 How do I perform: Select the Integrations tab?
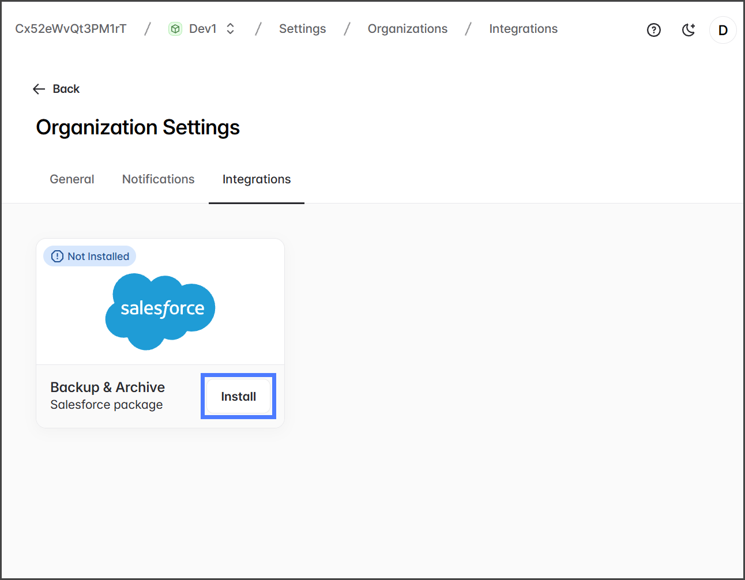(x=257, y=179)
